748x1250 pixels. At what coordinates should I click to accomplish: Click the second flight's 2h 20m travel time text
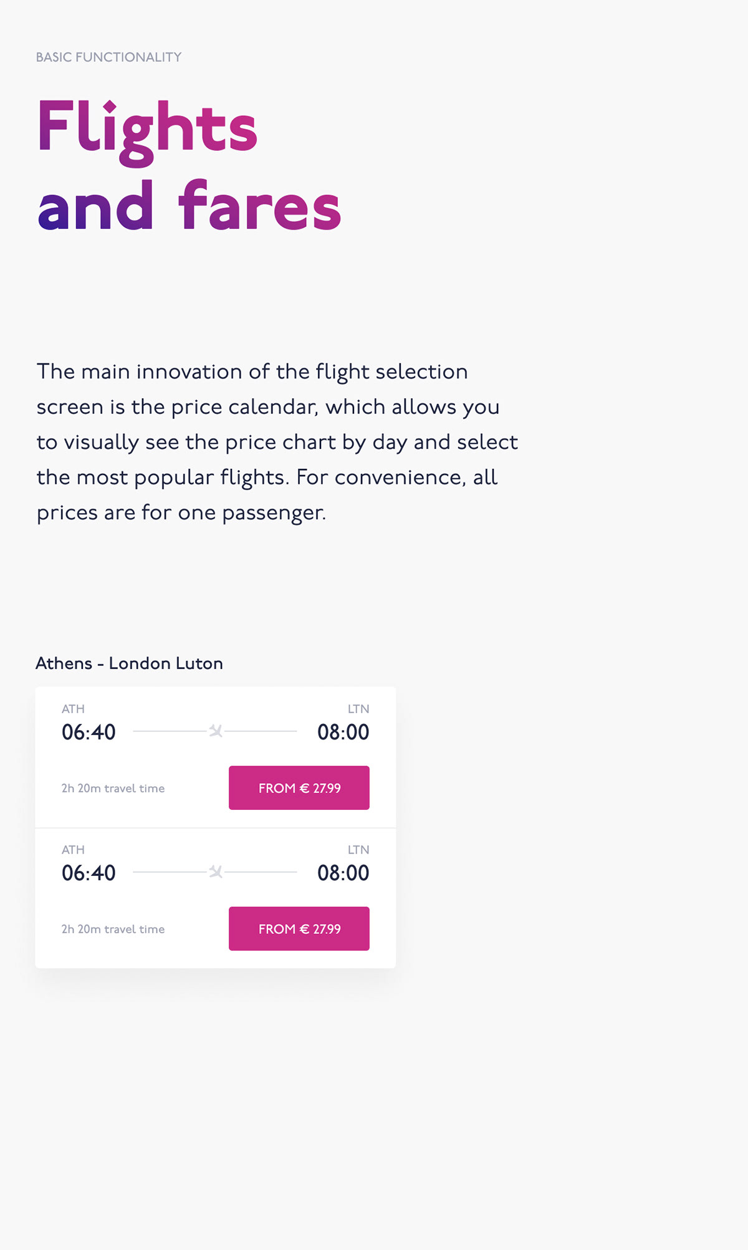click(113, 929)
